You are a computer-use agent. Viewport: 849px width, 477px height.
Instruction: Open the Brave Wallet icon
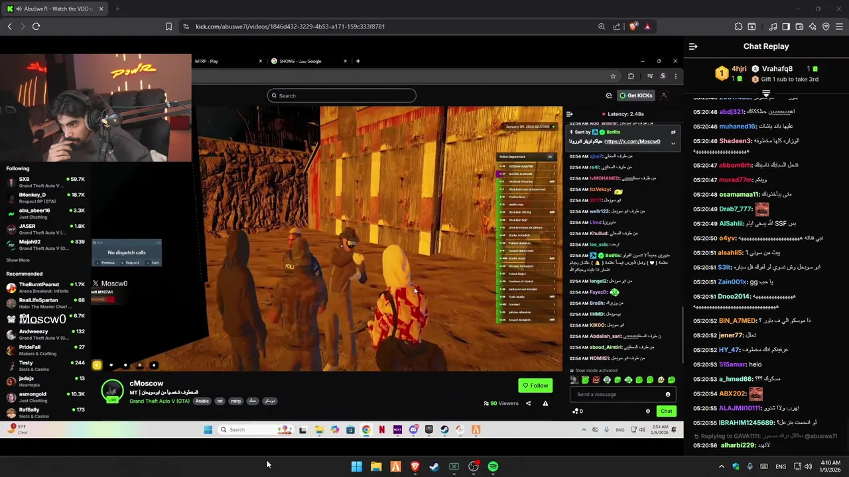[799, 26]
